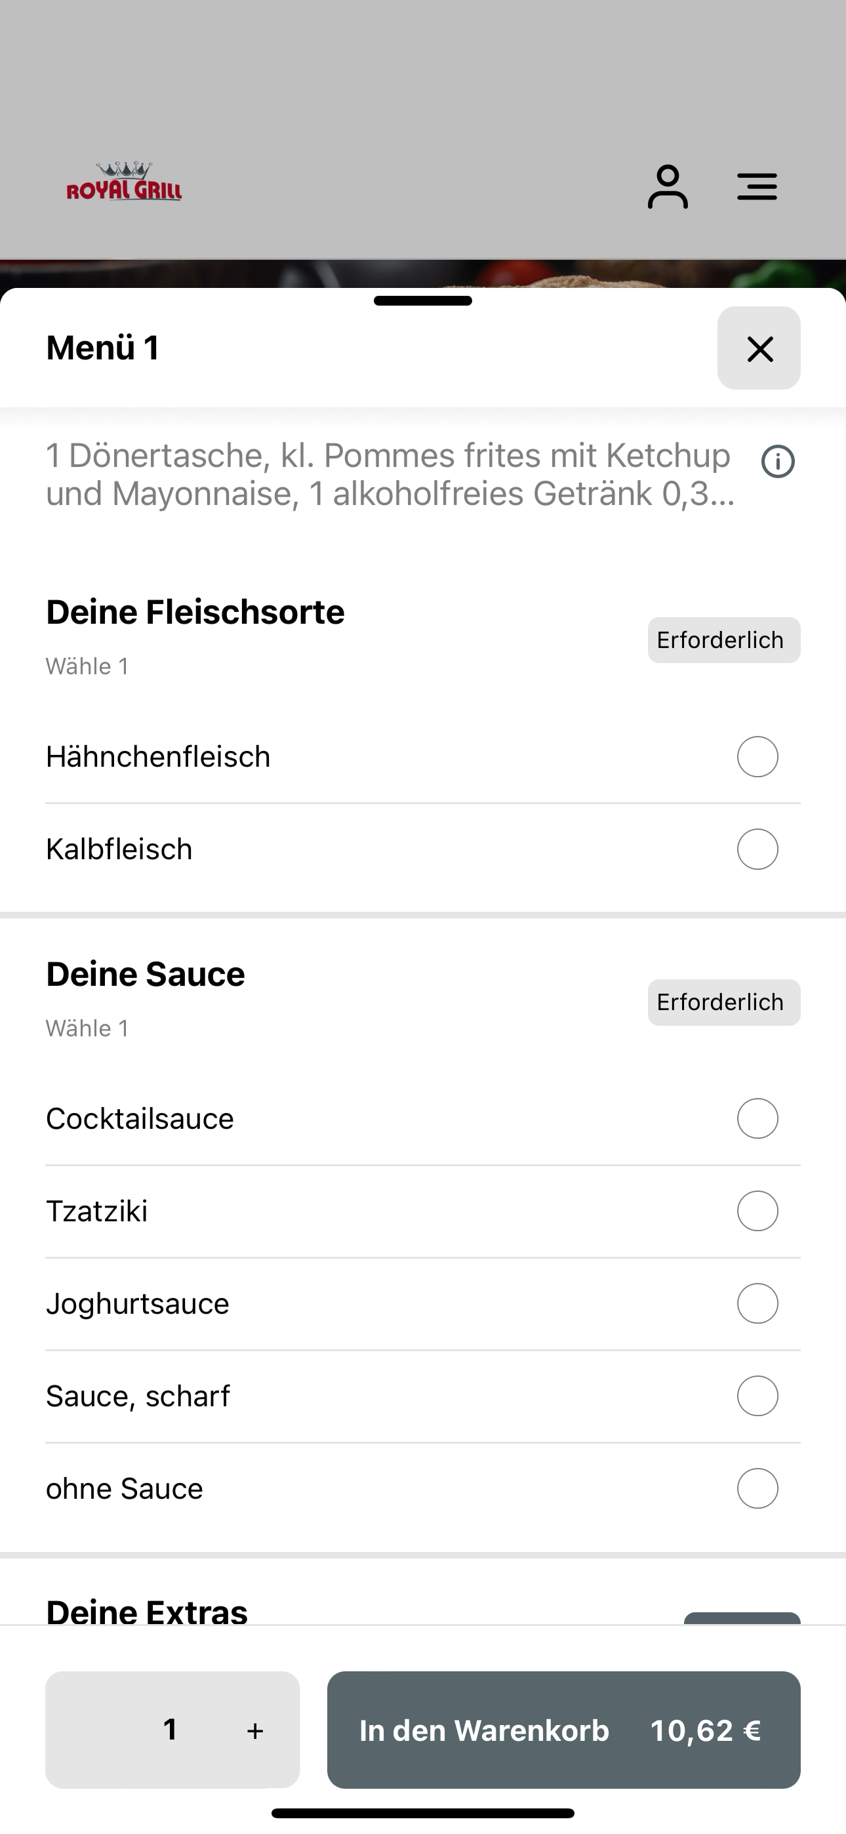The height and width of the screenshot is (1834, 846).
Task: Add item via In den Warenkorb button
Action: pyautogui.click(x=563, y=1730)
